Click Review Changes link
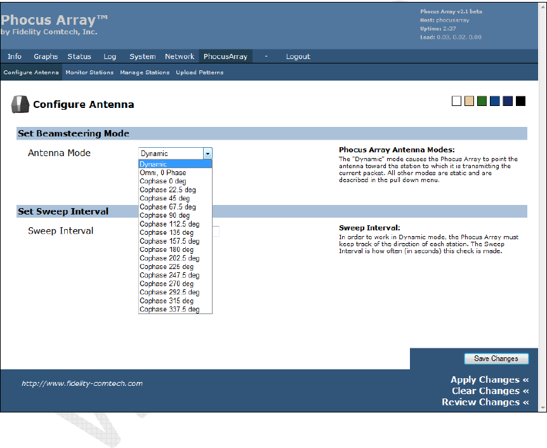This screenshot has height=448, width=547. (485, 402)
